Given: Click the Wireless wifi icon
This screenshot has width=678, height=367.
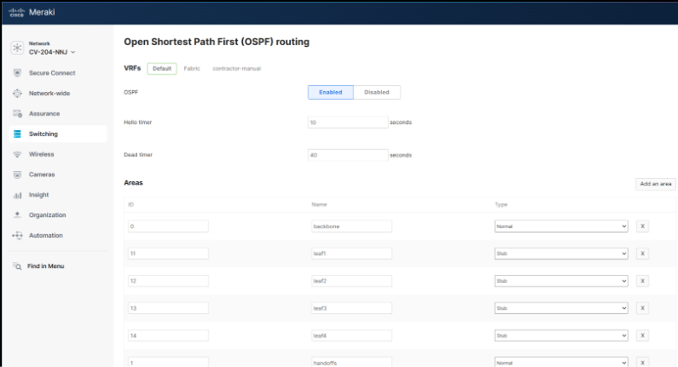Looking at the screenshot, I should [x=17, y=154].
